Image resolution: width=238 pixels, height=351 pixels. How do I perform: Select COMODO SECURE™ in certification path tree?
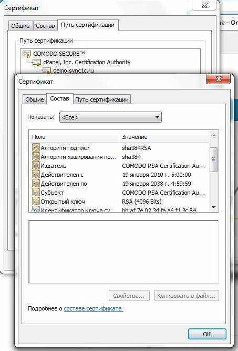59,54
